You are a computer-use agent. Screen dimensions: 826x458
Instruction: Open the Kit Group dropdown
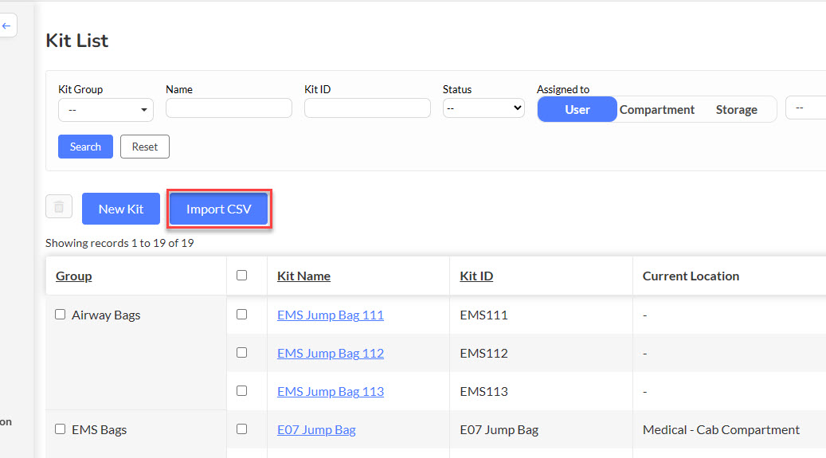pyautogui.click(x=106, y=110)
